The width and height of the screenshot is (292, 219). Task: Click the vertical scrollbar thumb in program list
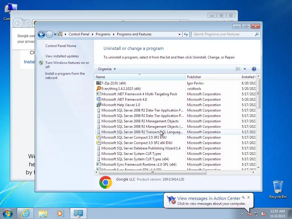point(258,94)
